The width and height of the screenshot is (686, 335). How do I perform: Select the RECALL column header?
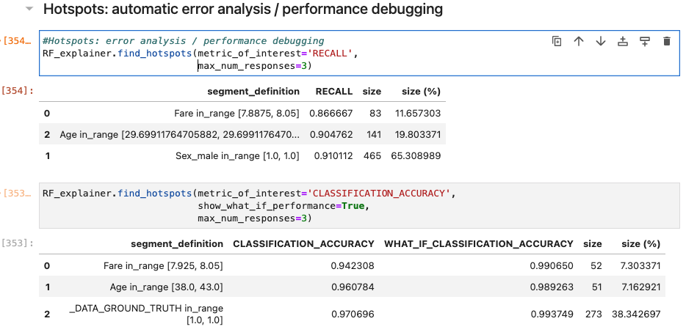[x=333, y=92]
